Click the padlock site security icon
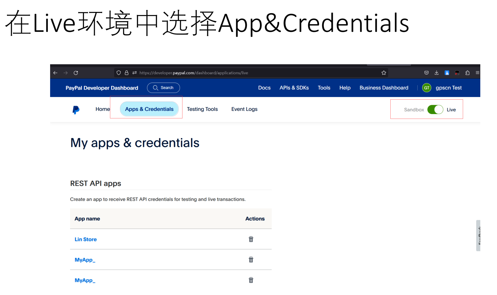Viewport: 497px width, 295px height. click(127, 73)
